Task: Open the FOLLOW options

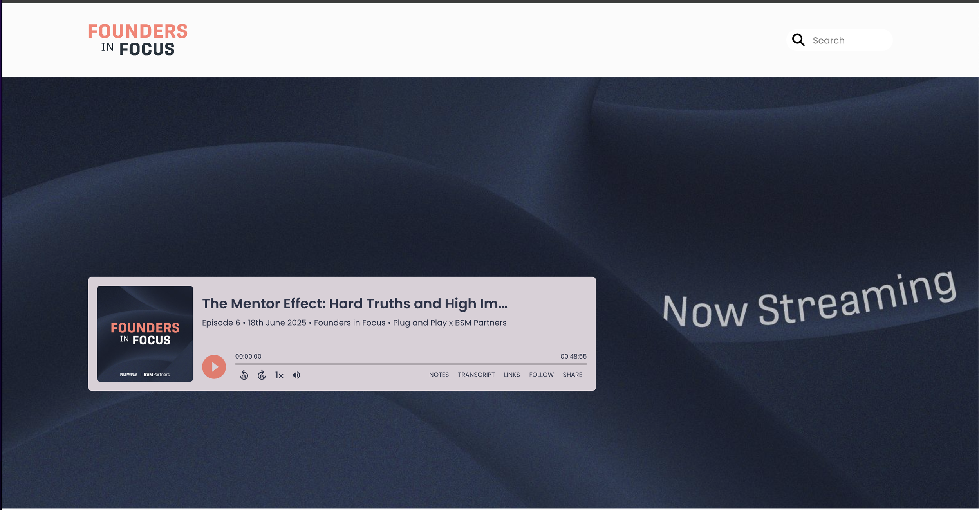Action: pyautogui.click(x=541, y=375)
